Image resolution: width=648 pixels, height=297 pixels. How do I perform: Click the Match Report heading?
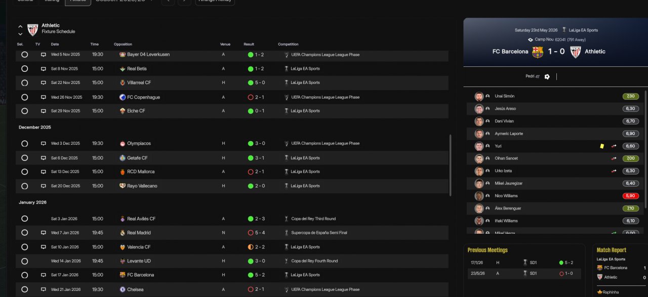pos(611,250)
